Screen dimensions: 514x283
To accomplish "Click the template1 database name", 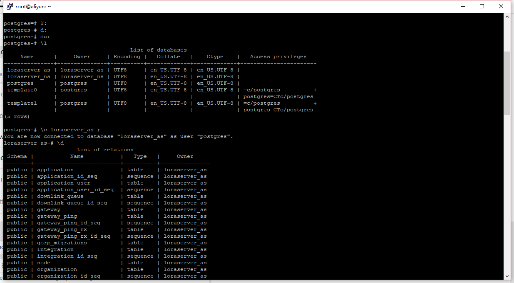I will click(x=22, y=103).
